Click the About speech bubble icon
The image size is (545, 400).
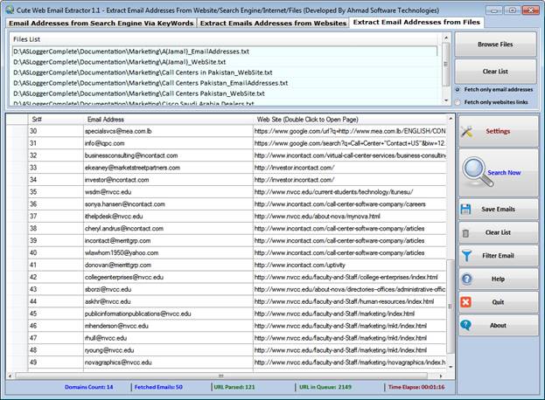[x=466, y=326]
